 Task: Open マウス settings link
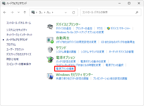click(x=100, y=28)
